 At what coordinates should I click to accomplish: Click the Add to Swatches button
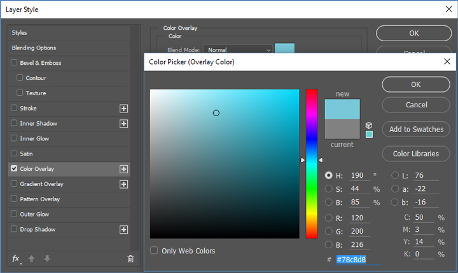pos(415,130)
